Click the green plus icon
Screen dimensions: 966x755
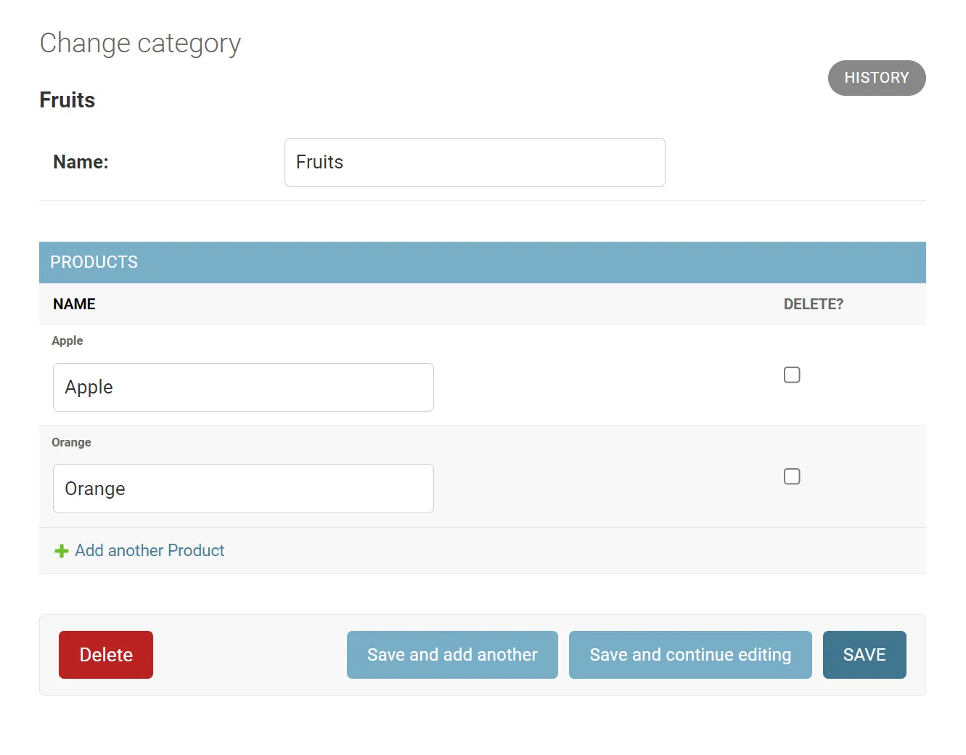point(62,551)
